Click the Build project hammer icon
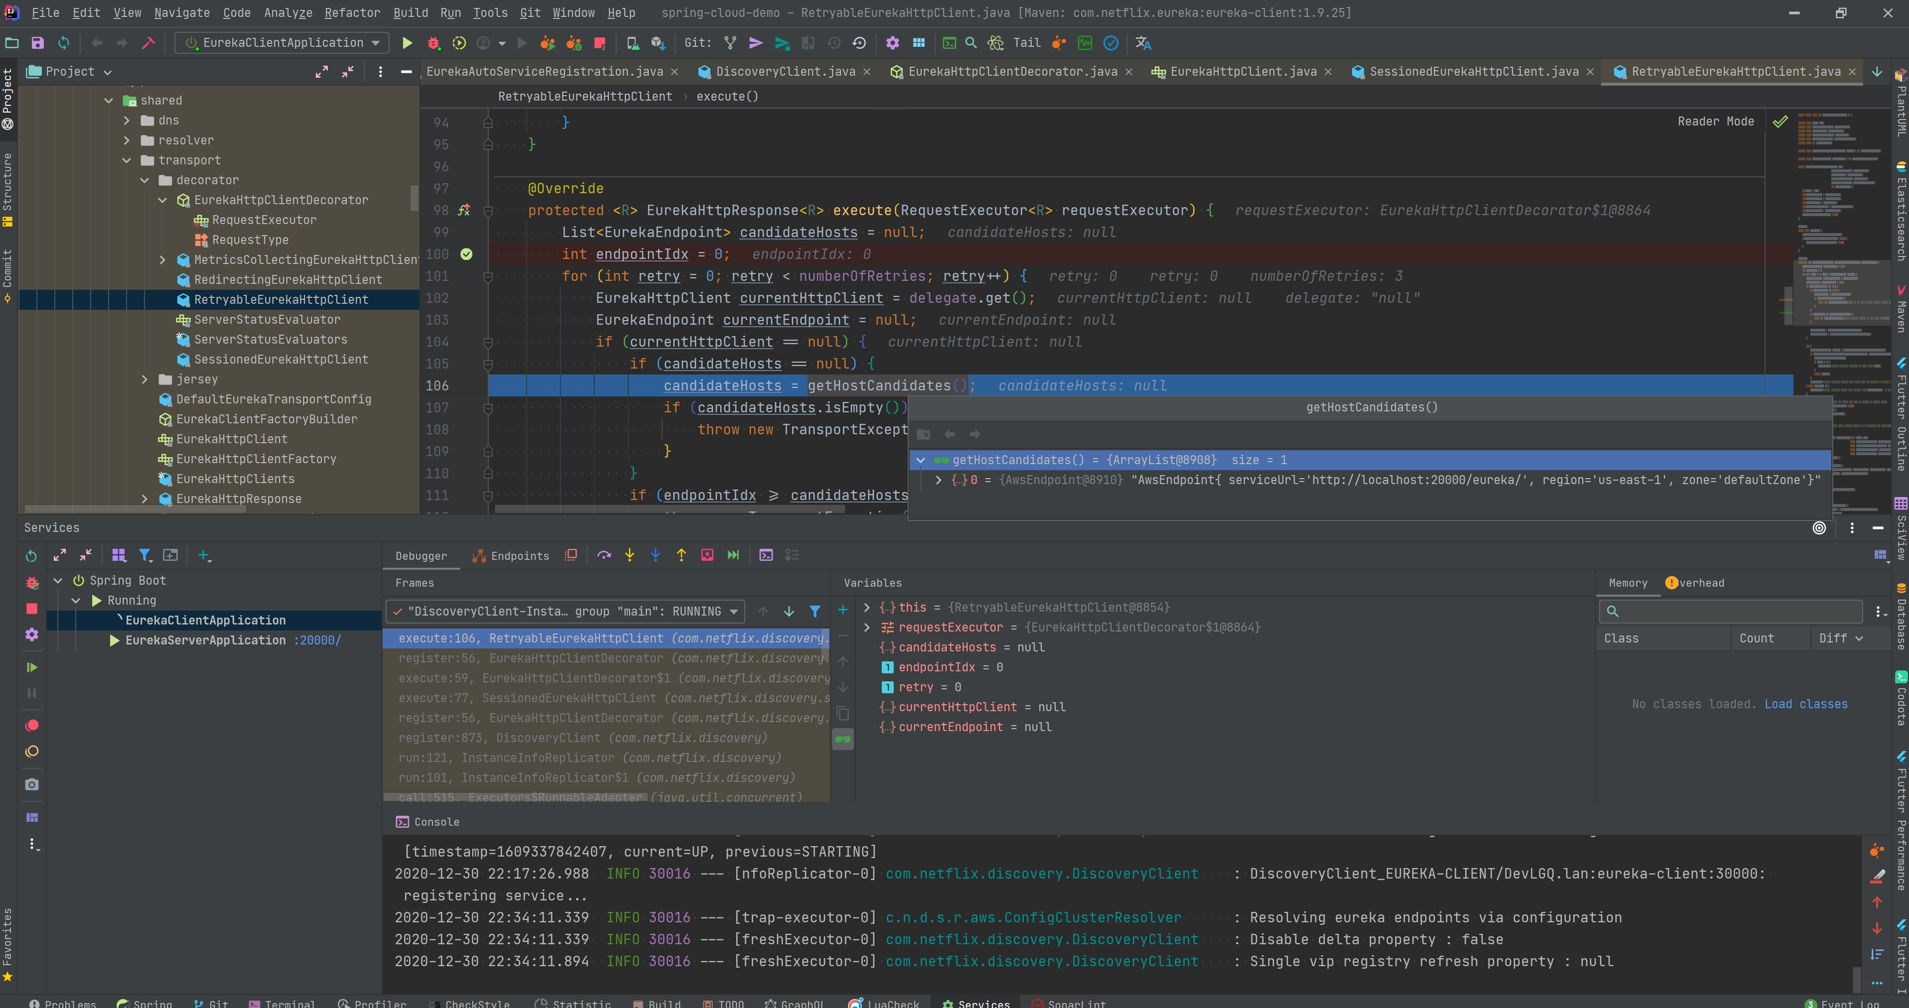Image resolution: width=1909 pixels, height=1008 pixels. coord(148,43)
